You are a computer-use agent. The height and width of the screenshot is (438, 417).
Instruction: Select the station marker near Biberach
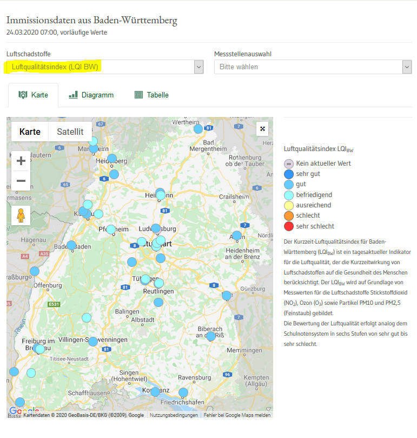(210, 336)
